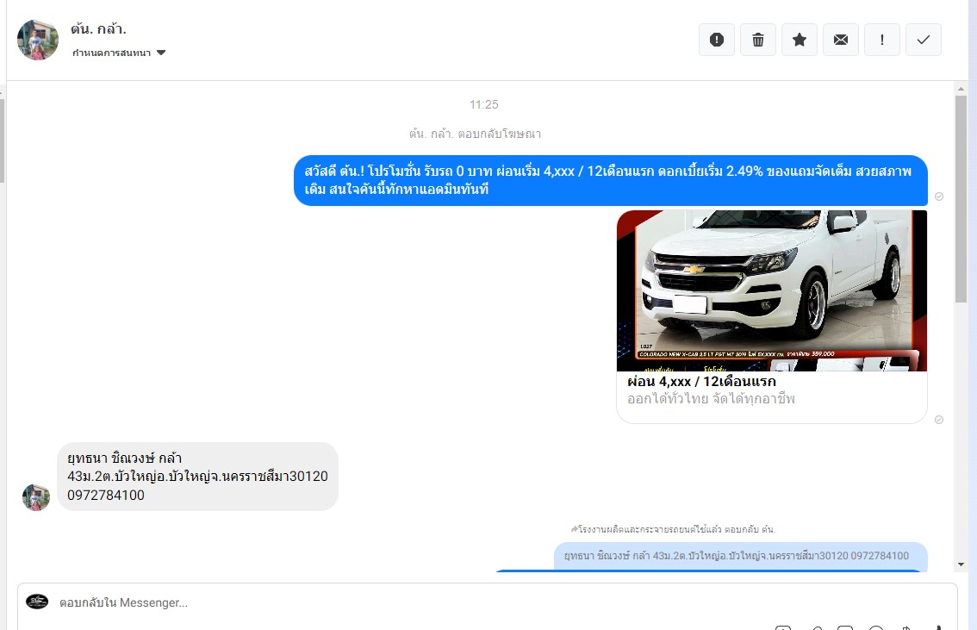Delete conversation with the trash icon
This screenshot has height=630, width=977.
pos(758,40)
